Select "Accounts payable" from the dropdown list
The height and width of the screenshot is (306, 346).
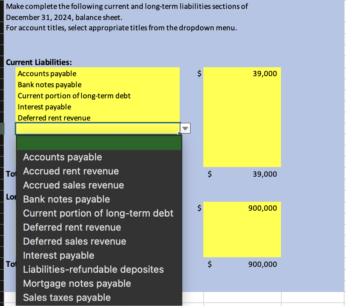coord(62,157)
